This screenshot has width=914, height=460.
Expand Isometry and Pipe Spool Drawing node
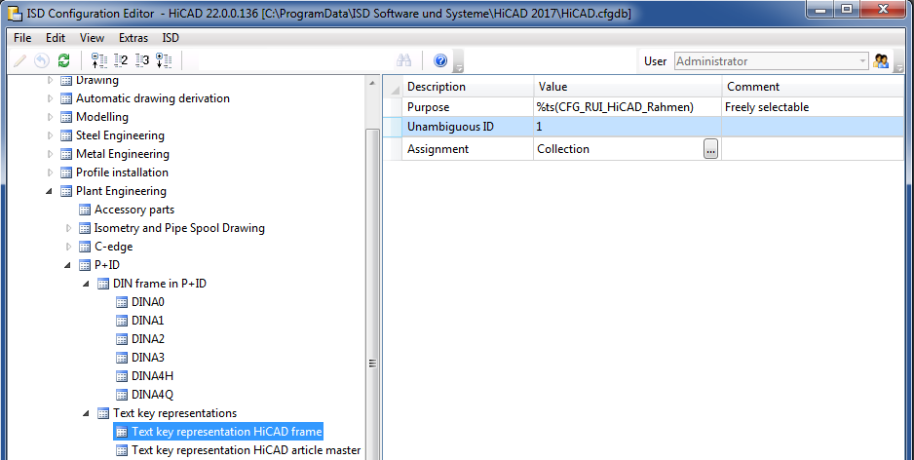[x=69, y=228]
